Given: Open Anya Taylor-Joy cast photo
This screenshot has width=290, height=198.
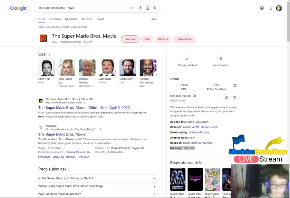Looking at the screenshot, I should [x=67, y=68].
